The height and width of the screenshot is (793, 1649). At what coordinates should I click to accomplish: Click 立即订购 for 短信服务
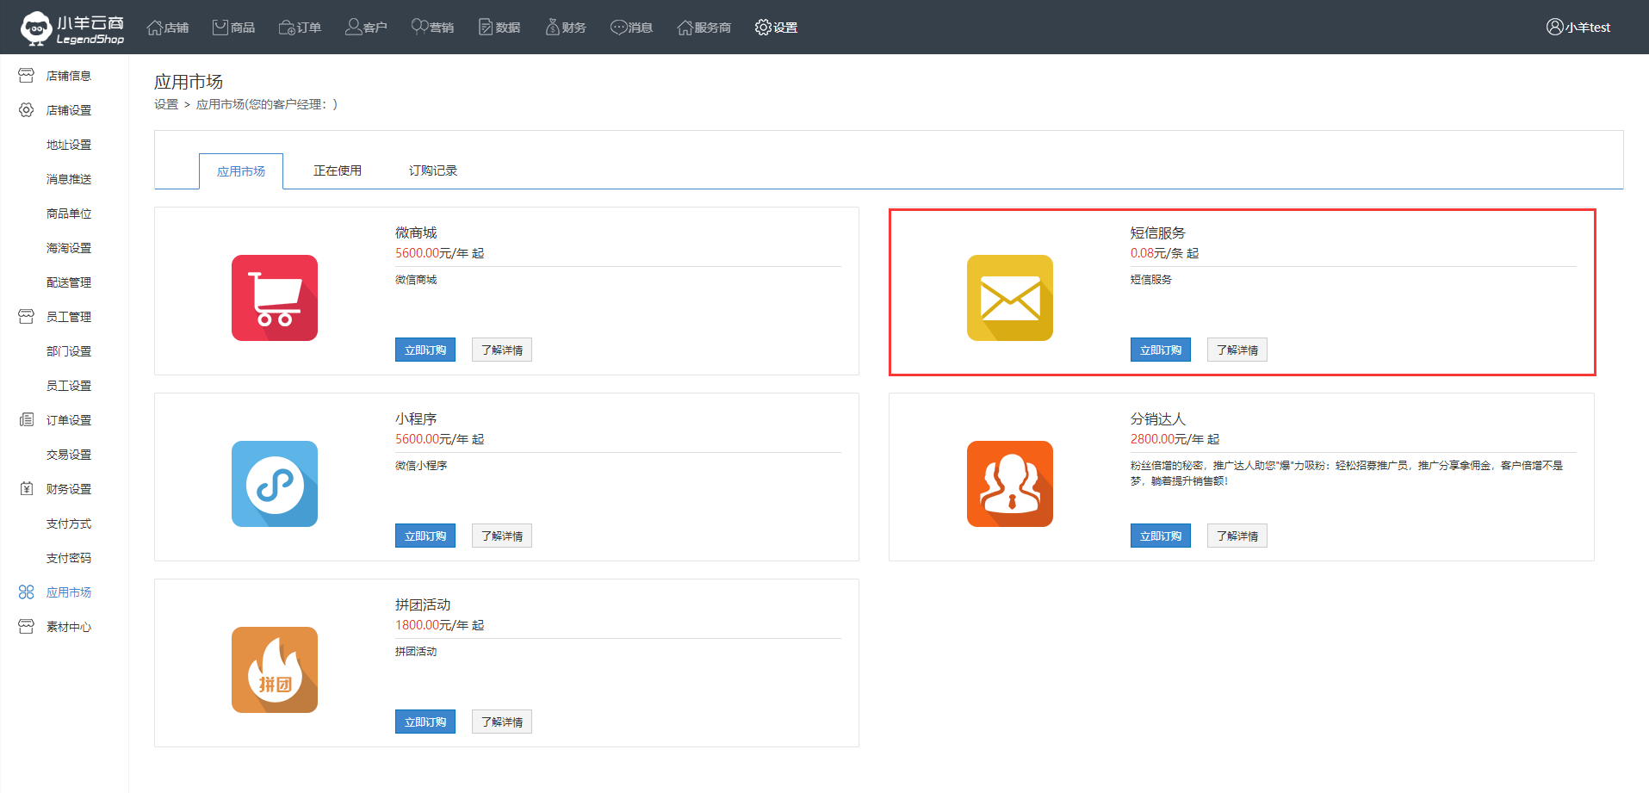pyautogui.click(x=1160, y=350)
